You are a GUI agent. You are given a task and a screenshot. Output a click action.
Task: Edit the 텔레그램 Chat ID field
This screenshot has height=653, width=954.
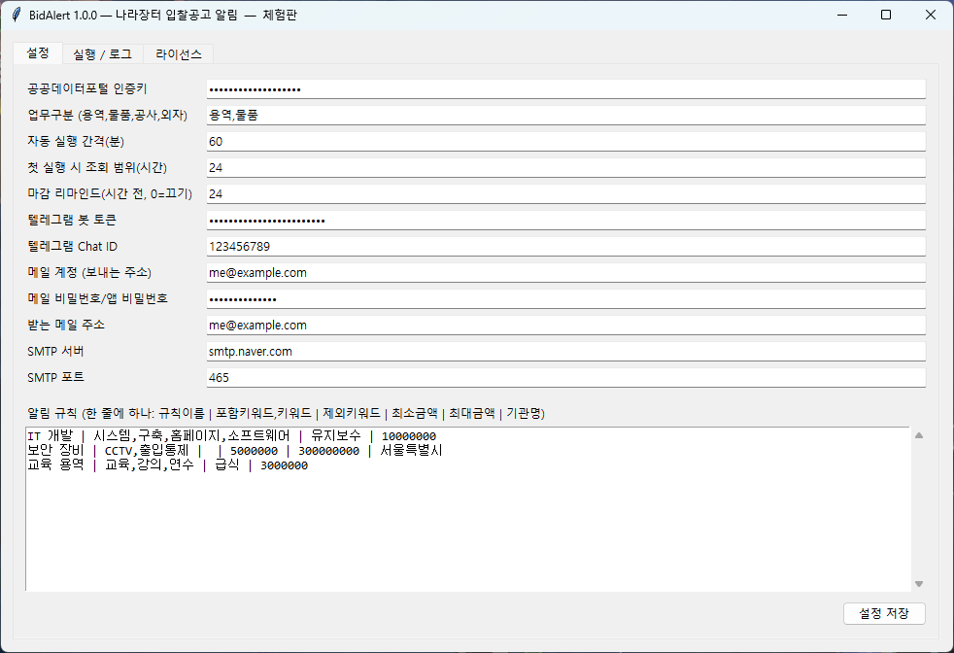pos(565,247)
